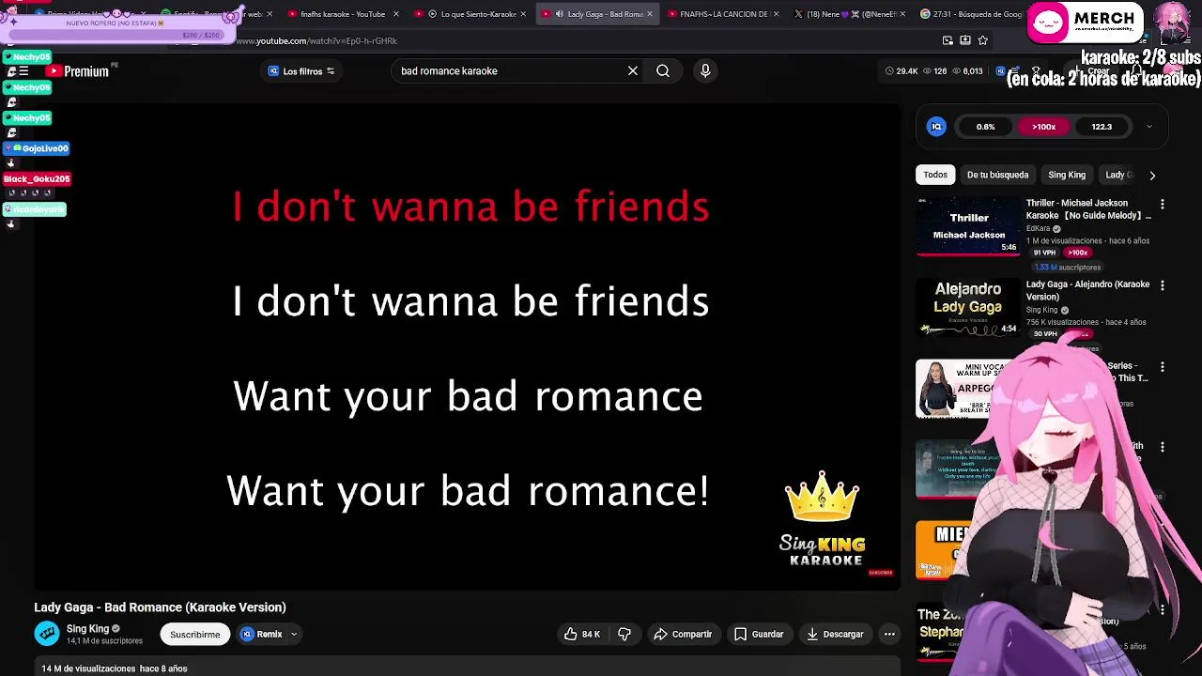
Task: Submit search with the magnifier icon
Action: (x=663, y=70)
